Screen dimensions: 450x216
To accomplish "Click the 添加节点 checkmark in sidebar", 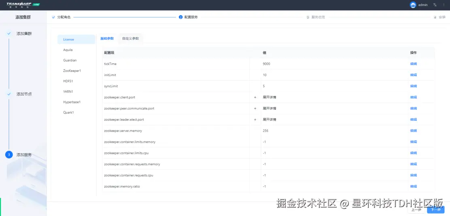I will coord(9,94).
